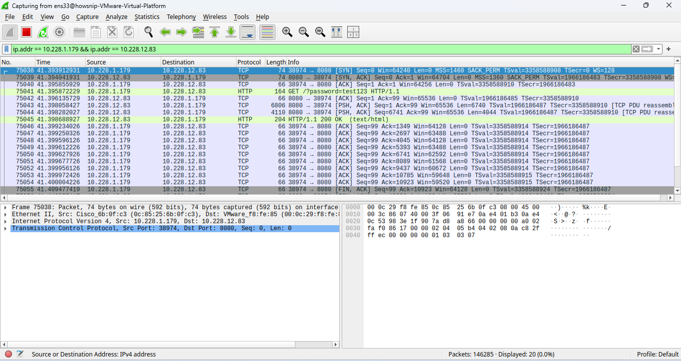
Task: Click the go to specified packet icon
Action: coord(198,32)
